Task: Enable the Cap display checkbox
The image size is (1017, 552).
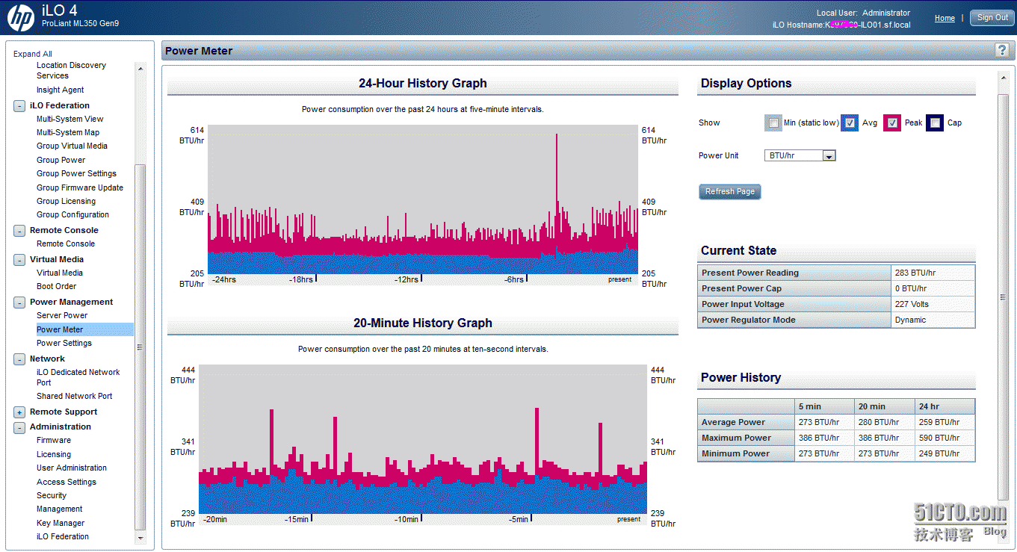Action: (935, 123)
